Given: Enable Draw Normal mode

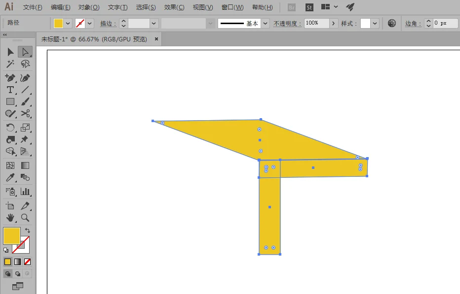Looking at the screenshot, I should 7,274.
